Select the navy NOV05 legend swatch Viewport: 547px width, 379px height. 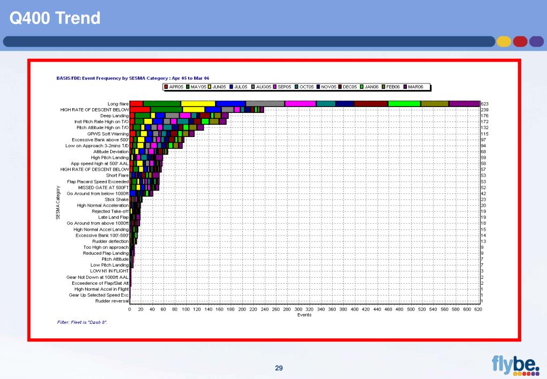click(318, 87)
